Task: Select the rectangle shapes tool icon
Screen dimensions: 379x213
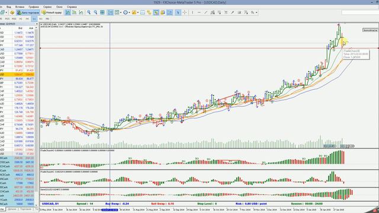Action: [x=239, y=12]
